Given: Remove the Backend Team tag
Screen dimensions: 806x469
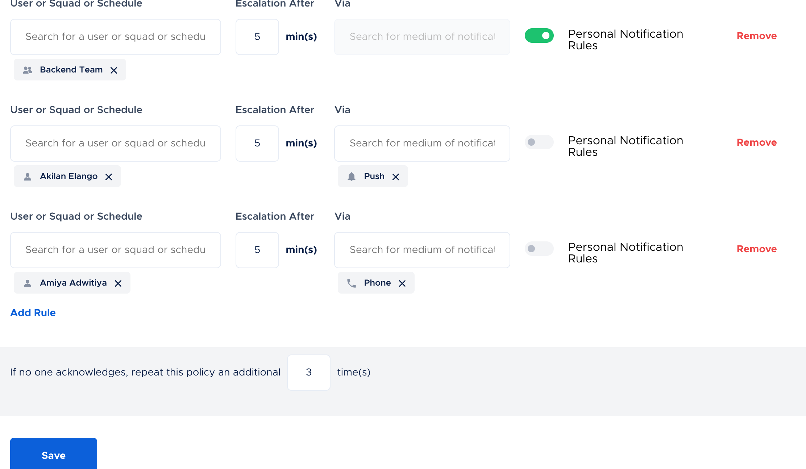Looking at the screenshot, I should point(114,70).
